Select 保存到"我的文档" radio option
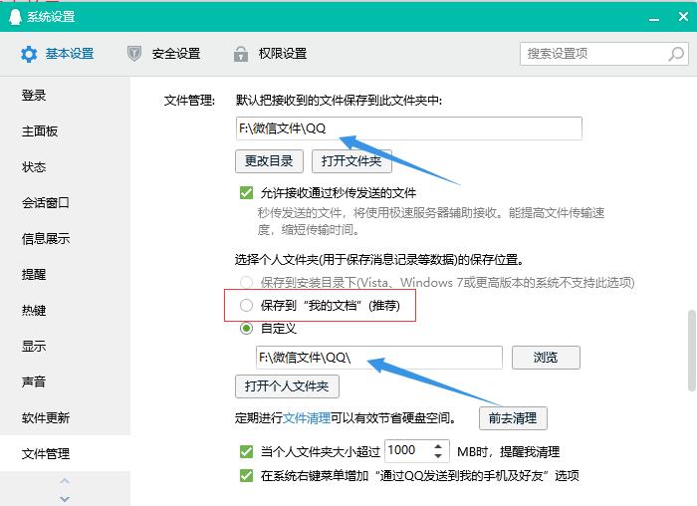Image resolution: width=697 pixels, height=506 pixels. click(x=246, y=306)
